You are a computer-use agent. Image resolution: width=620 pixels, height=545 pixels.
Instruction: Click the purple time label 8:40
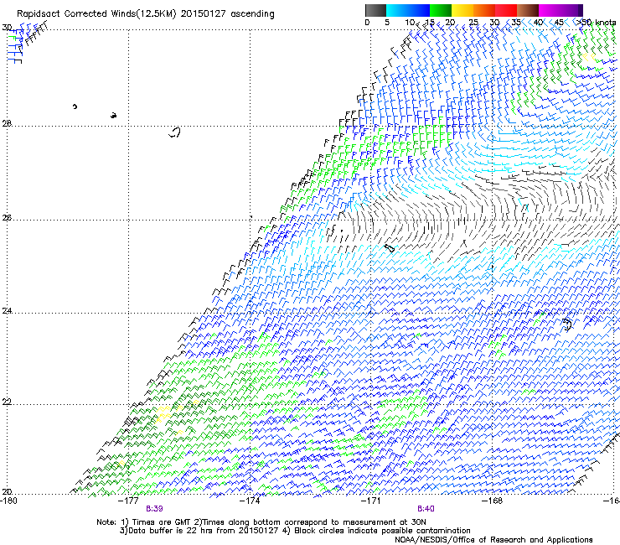point(426,509)
